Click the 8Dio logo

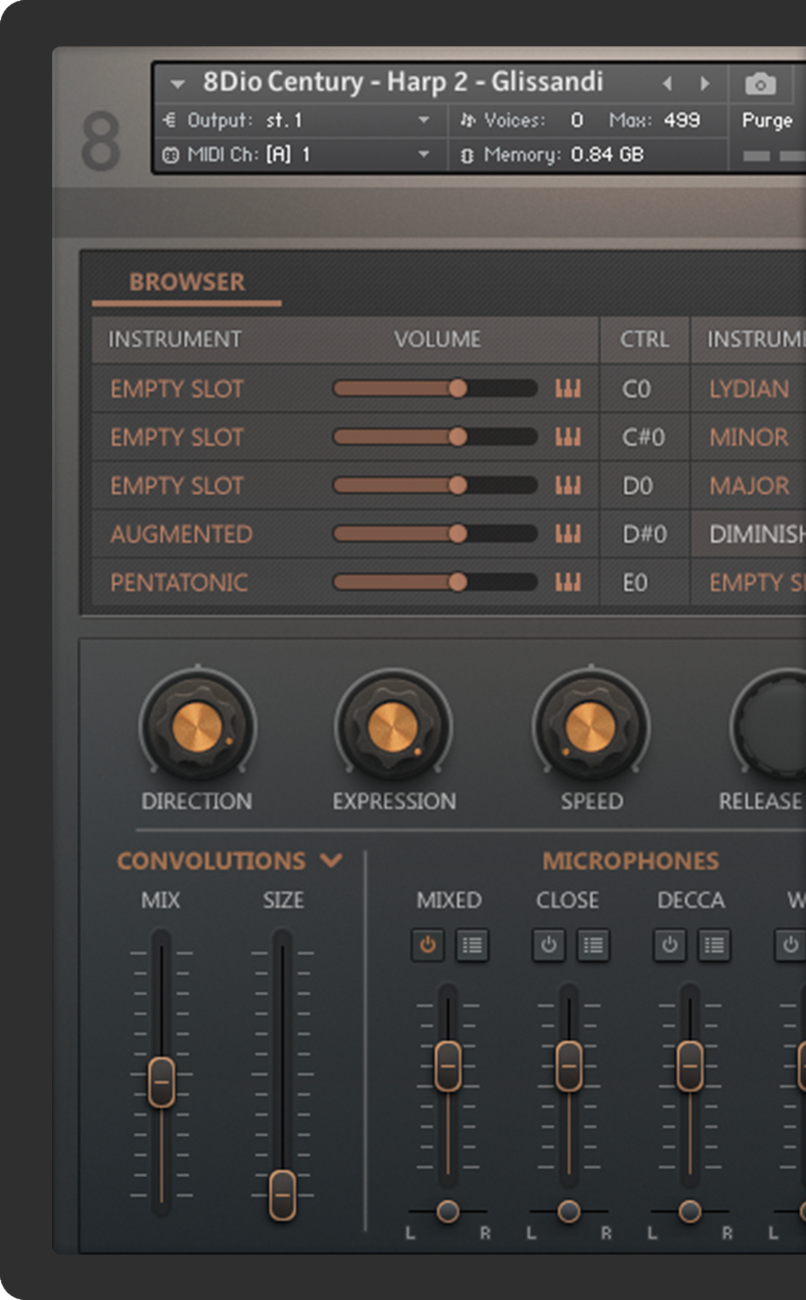(x=100, y=141)
